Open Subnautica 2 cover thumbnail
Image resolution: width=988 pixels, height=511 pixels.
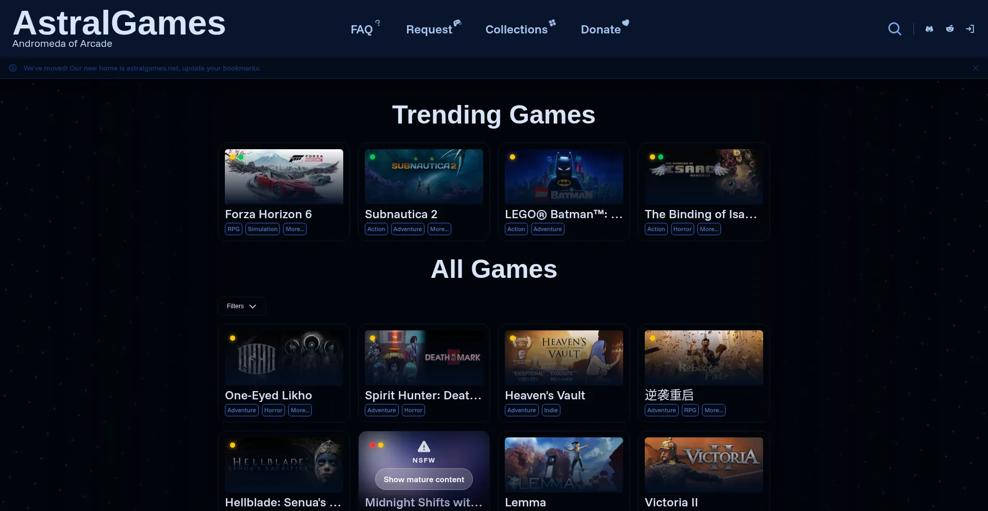[424, 177]
